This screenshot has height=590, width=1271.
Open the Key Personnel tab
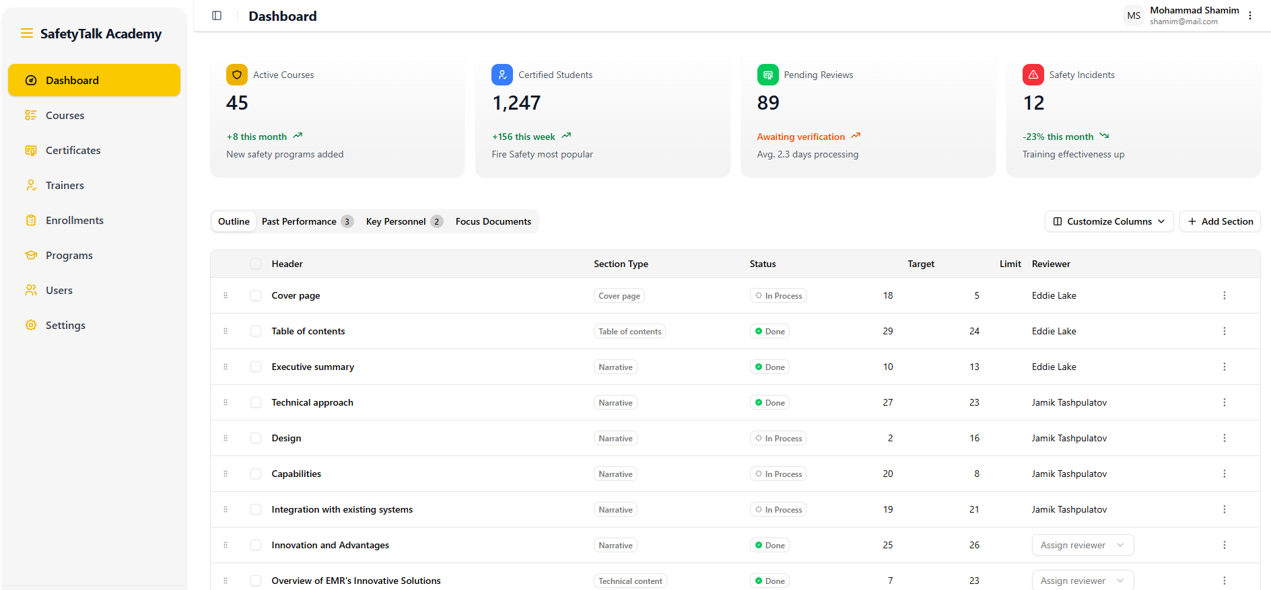(x=403, y=221)
